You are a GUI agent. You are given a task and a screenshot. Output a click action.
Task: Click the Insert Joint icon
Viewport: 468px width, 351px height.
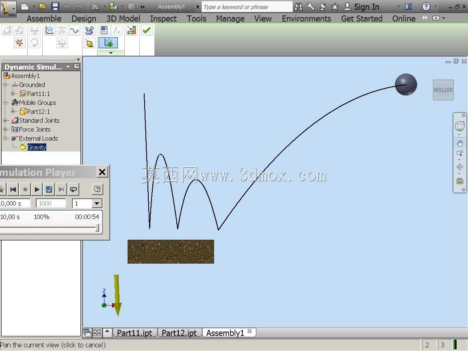pos(7,30)
